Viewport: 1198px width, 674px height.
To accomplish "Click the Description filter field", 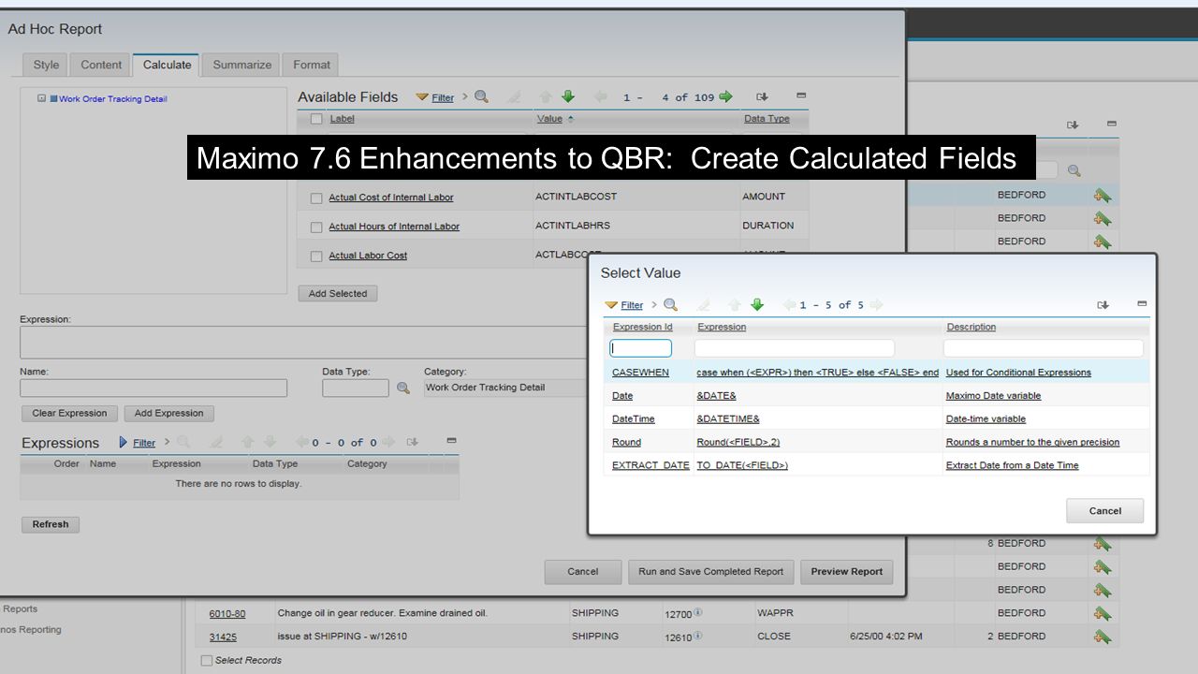I will [x=1044, y=348].
